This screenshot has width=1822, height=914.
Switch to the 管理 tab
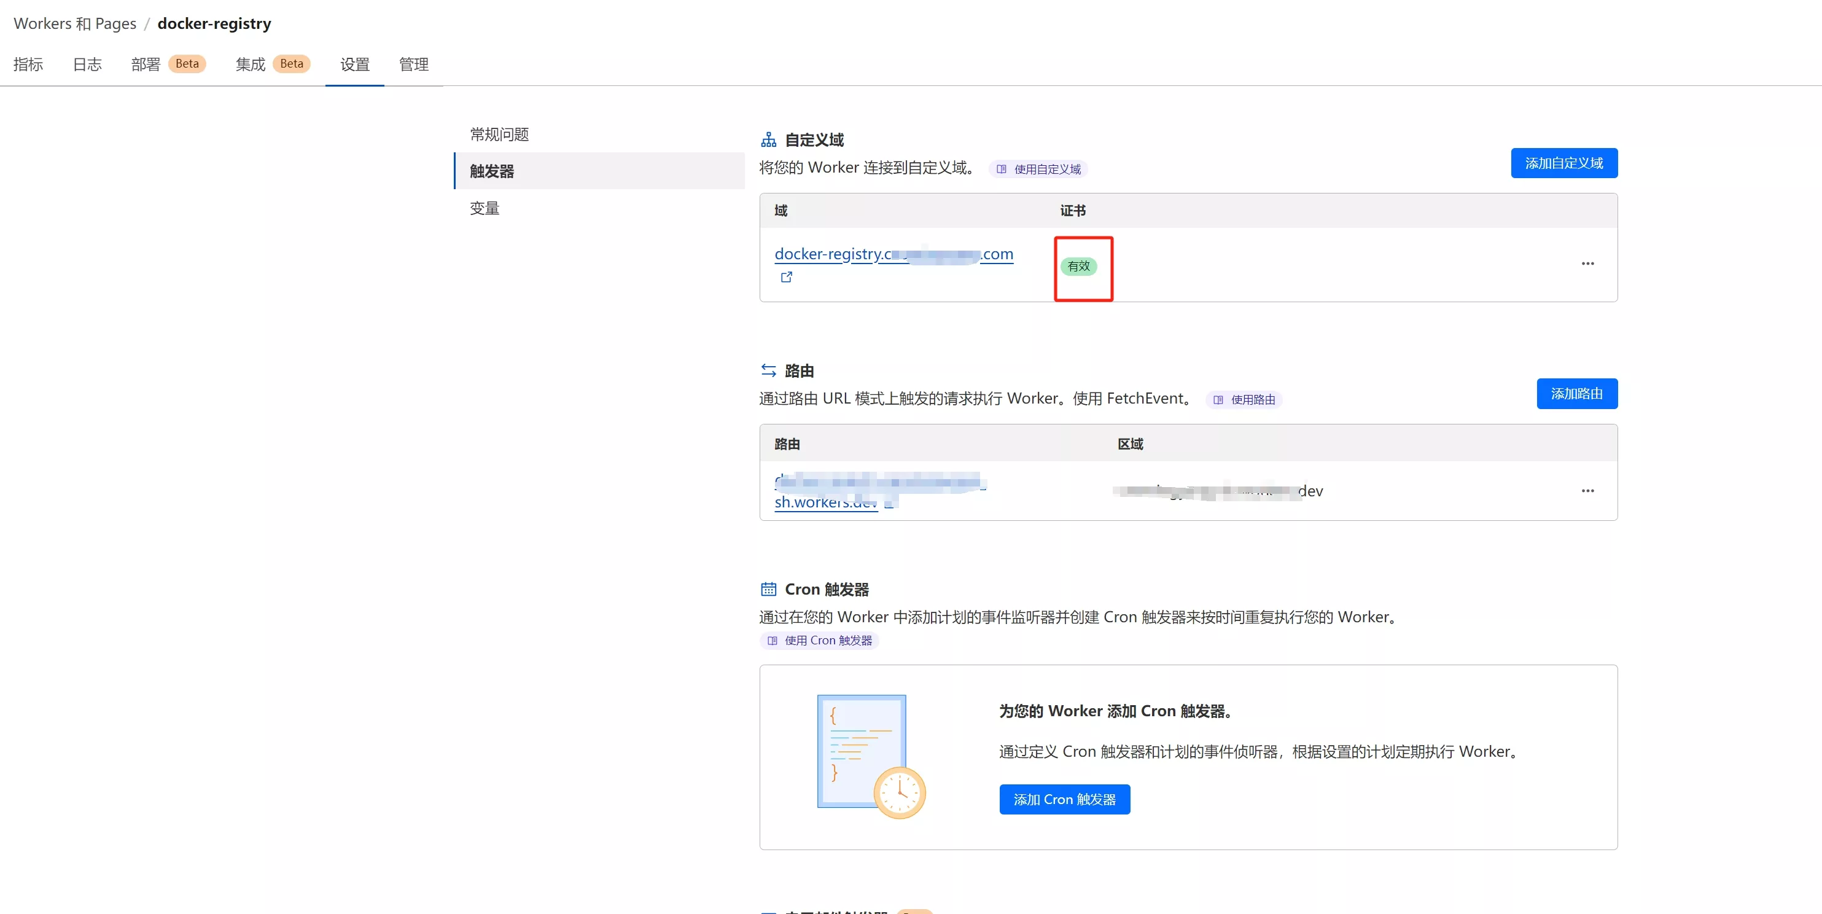coord(414,64)
